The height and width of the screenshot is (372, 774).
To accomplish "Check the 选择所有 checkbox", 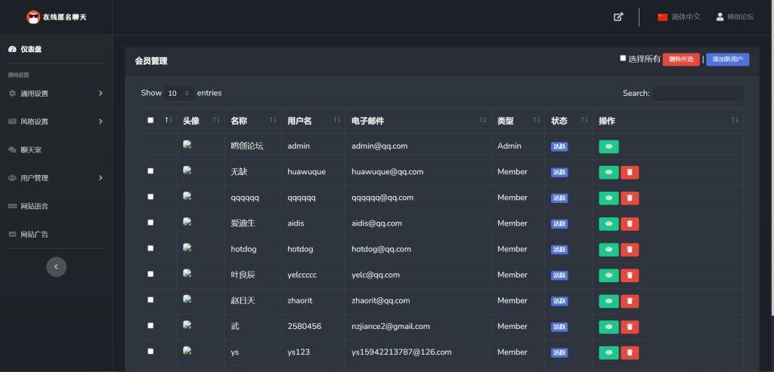I will 623,58.
